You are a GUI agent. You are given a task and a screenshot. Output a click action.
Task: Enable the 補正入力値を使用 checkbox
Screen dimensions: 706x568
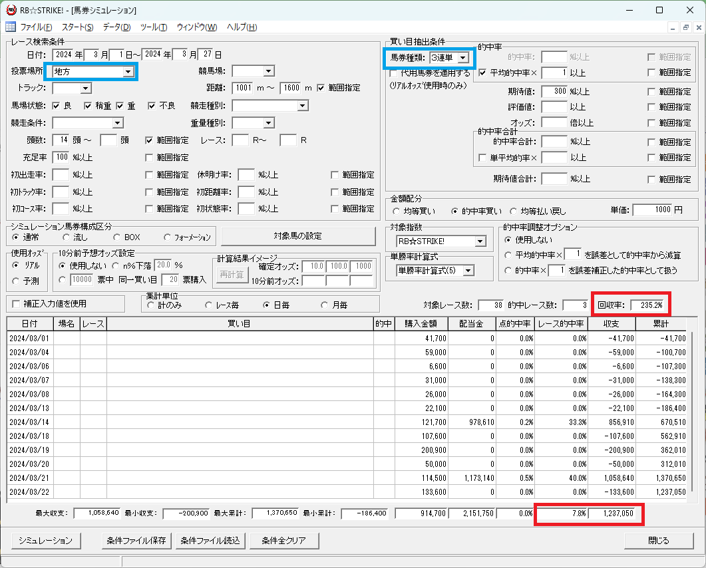[16, 304]
